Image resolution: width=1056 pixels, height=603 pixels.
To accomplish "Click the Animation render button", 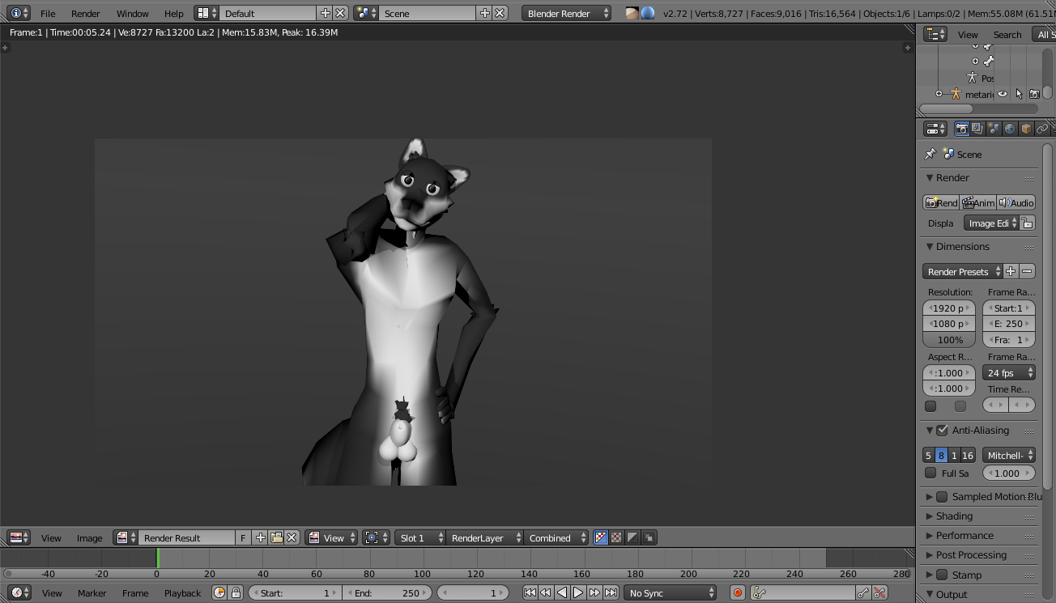I will [x=978, y=203].
